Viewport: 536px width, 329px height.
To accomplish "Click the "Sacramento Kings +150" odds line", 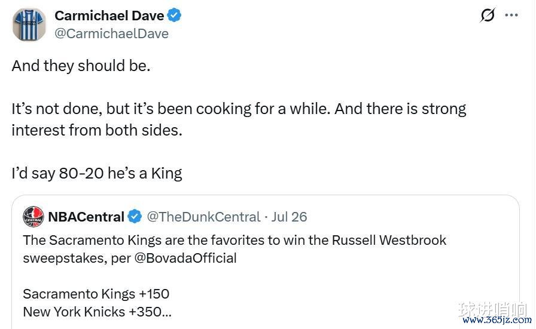I will coord(96,294).
